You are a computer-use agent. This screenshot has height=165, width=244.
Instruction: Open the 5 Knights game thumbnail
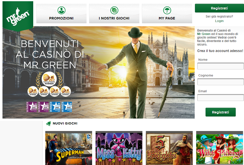click(x=169, y=148)
